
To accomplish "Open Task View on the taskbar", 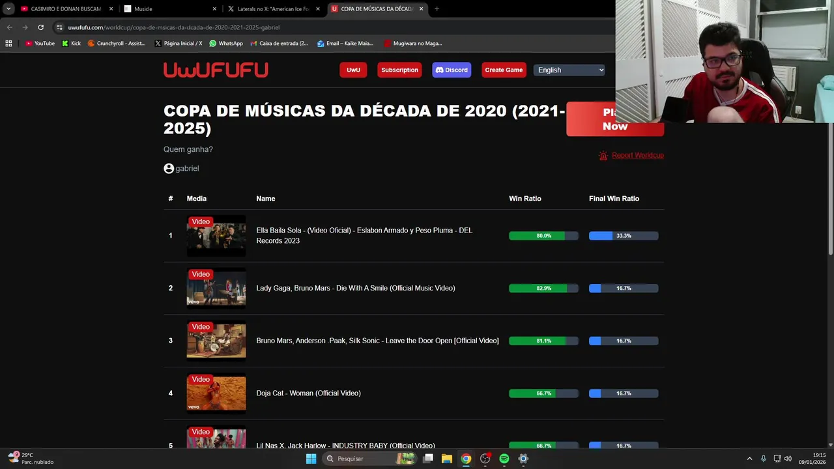I will coord(428,459).
